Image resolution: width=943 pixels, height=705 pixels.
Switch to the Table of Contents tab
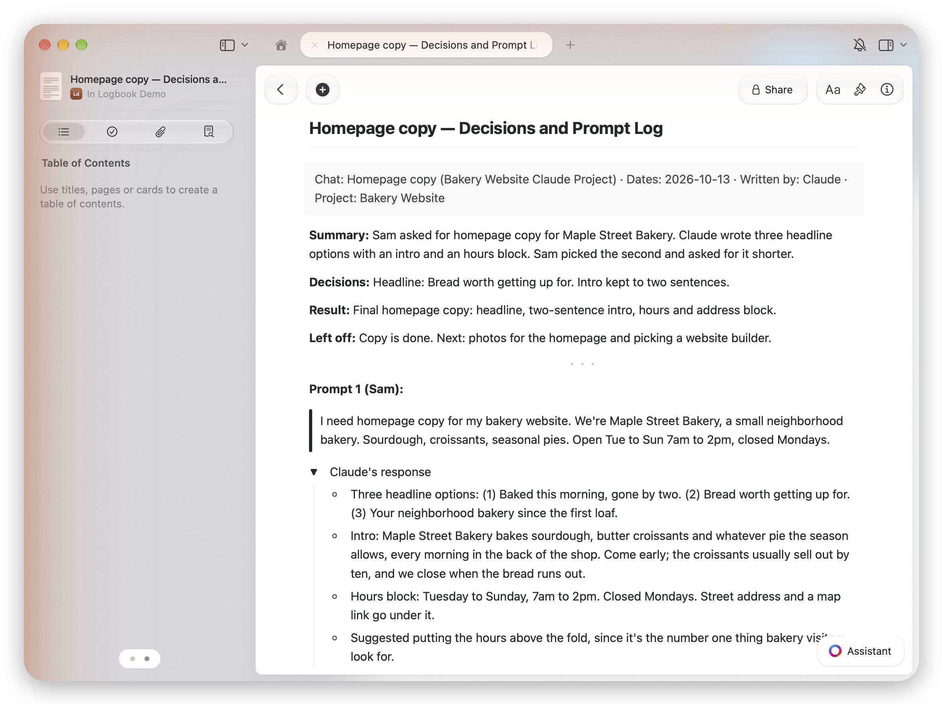pyautogui.click(x=64, y=132)
